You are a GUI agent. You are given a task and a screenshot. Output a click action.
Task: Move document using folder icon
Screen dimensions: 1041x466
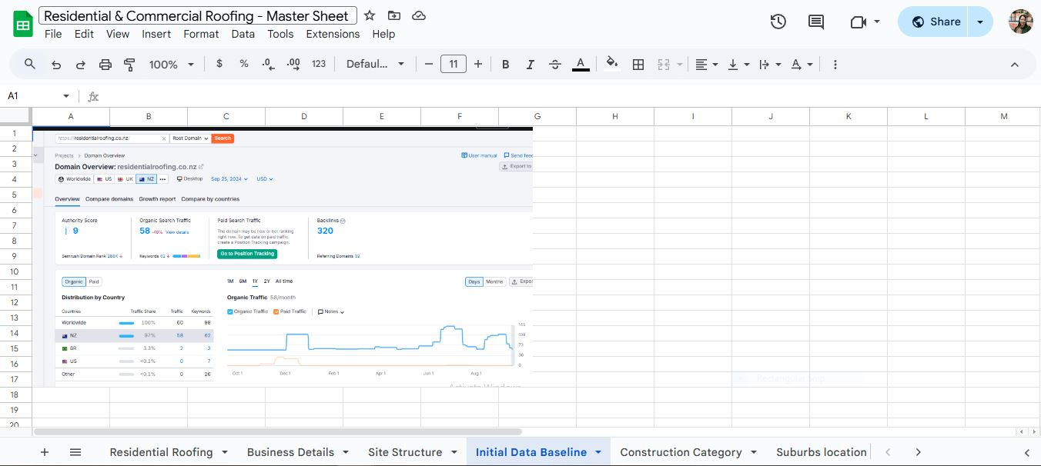(394, 15)
